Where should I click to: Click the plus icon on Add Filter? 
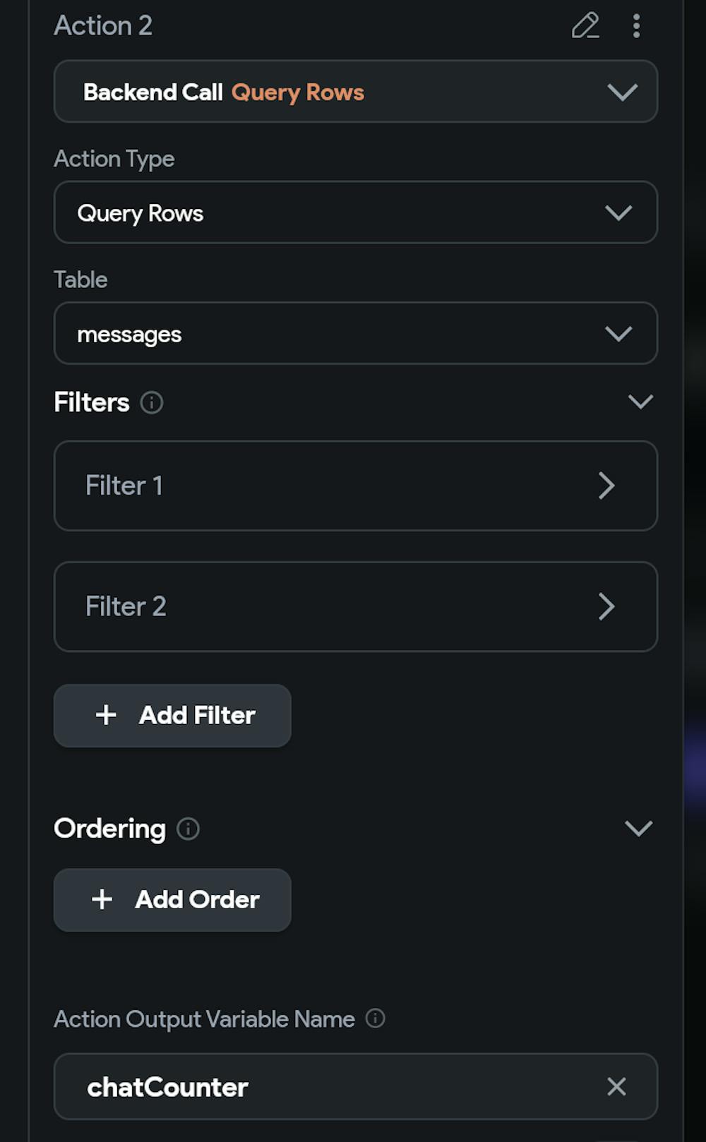(106, 714)
